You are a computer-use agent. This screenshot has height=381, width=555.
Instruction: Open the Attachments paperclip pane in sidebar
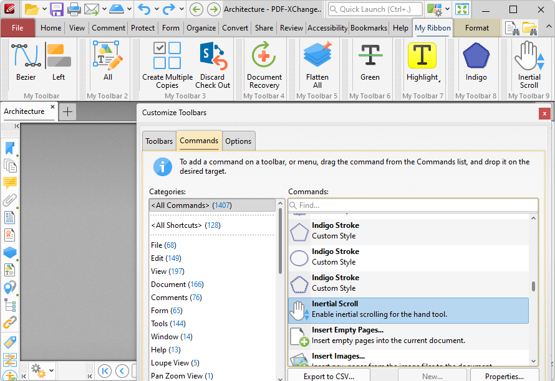(10, 200)
